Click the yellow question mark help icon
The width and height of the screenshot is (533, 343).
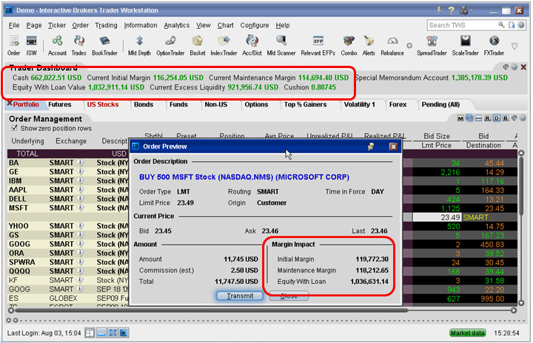(x=451, y=10)
